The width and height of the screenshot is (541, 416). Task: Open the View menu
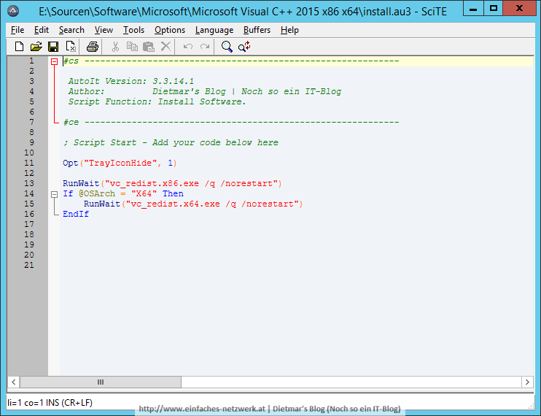click(104, 30)
